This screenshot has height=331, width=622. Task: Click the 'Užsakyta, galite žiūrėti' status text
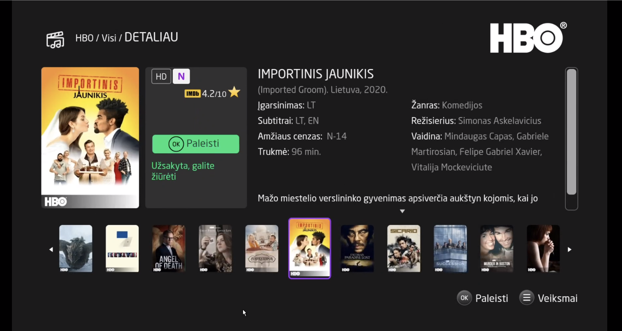(183, 171)
